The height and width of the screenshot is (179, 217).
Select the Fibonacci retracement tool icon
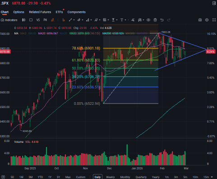[x=105, y=20]
